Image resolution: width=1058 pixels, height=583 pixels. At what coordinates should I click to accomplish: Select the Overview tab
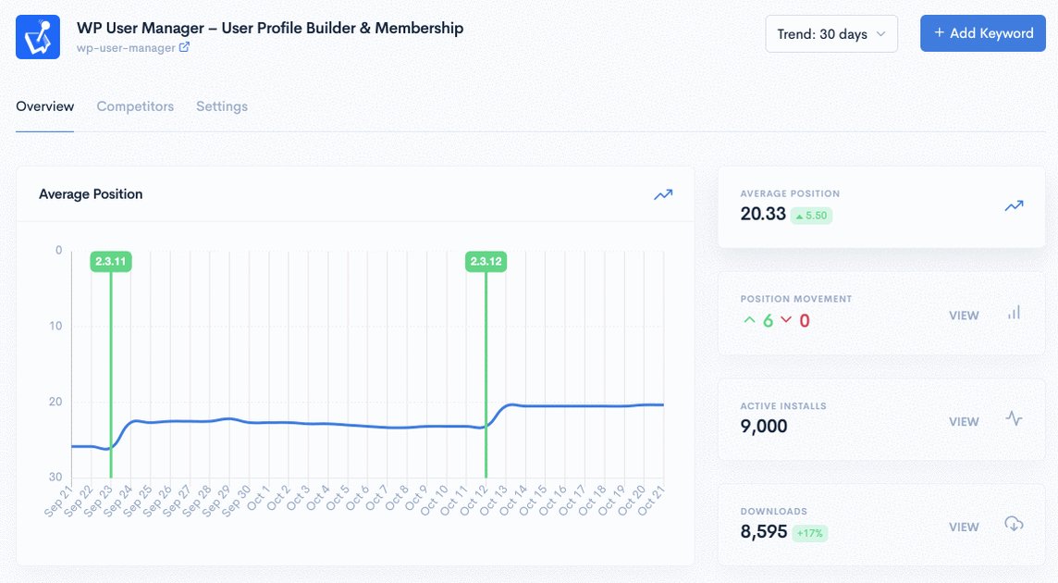[x=45, y=106]
